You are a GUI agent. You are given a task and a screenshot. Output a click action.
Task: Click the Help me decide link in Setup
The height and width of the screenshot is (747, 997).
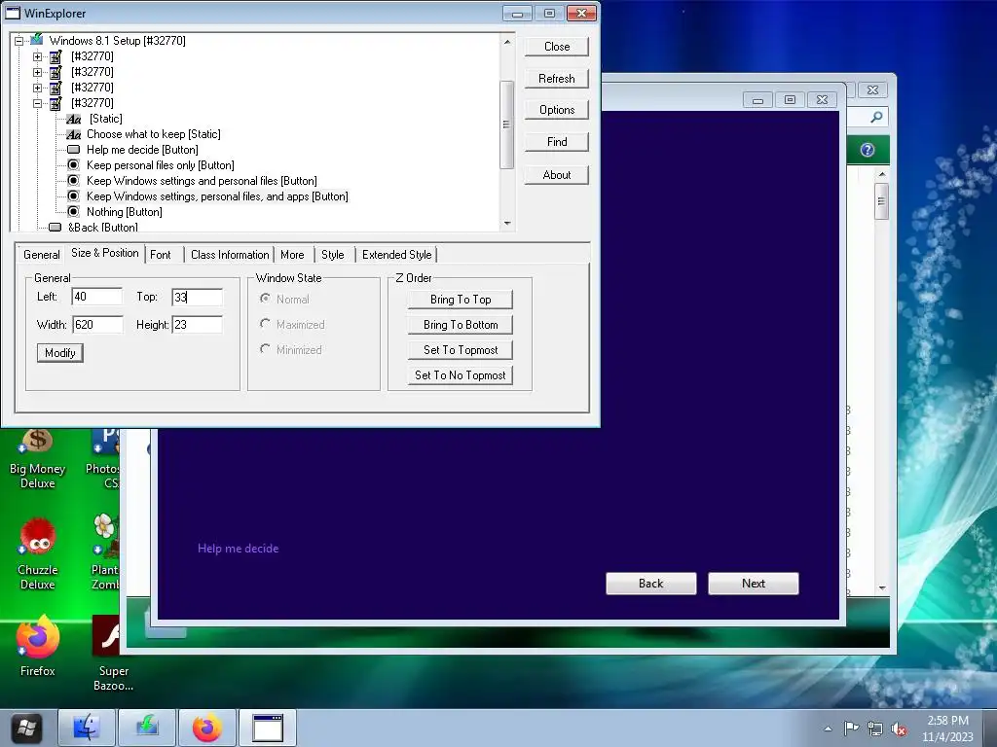[238, 549]
